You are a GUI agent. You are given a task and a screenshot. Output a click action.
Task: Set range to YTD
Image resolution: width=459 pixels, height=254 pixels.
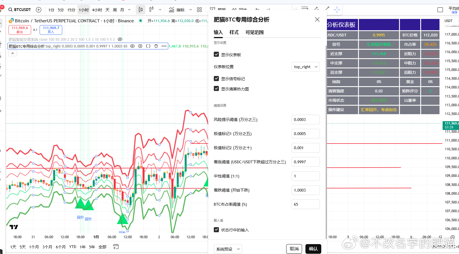73,247
